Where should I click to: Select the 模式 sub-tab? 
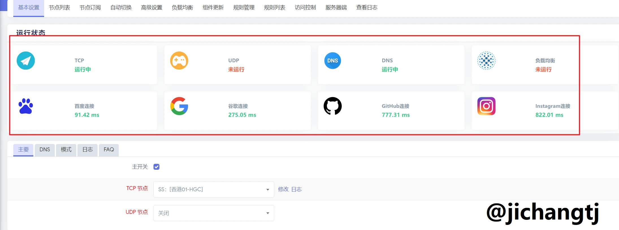(66, 150)
